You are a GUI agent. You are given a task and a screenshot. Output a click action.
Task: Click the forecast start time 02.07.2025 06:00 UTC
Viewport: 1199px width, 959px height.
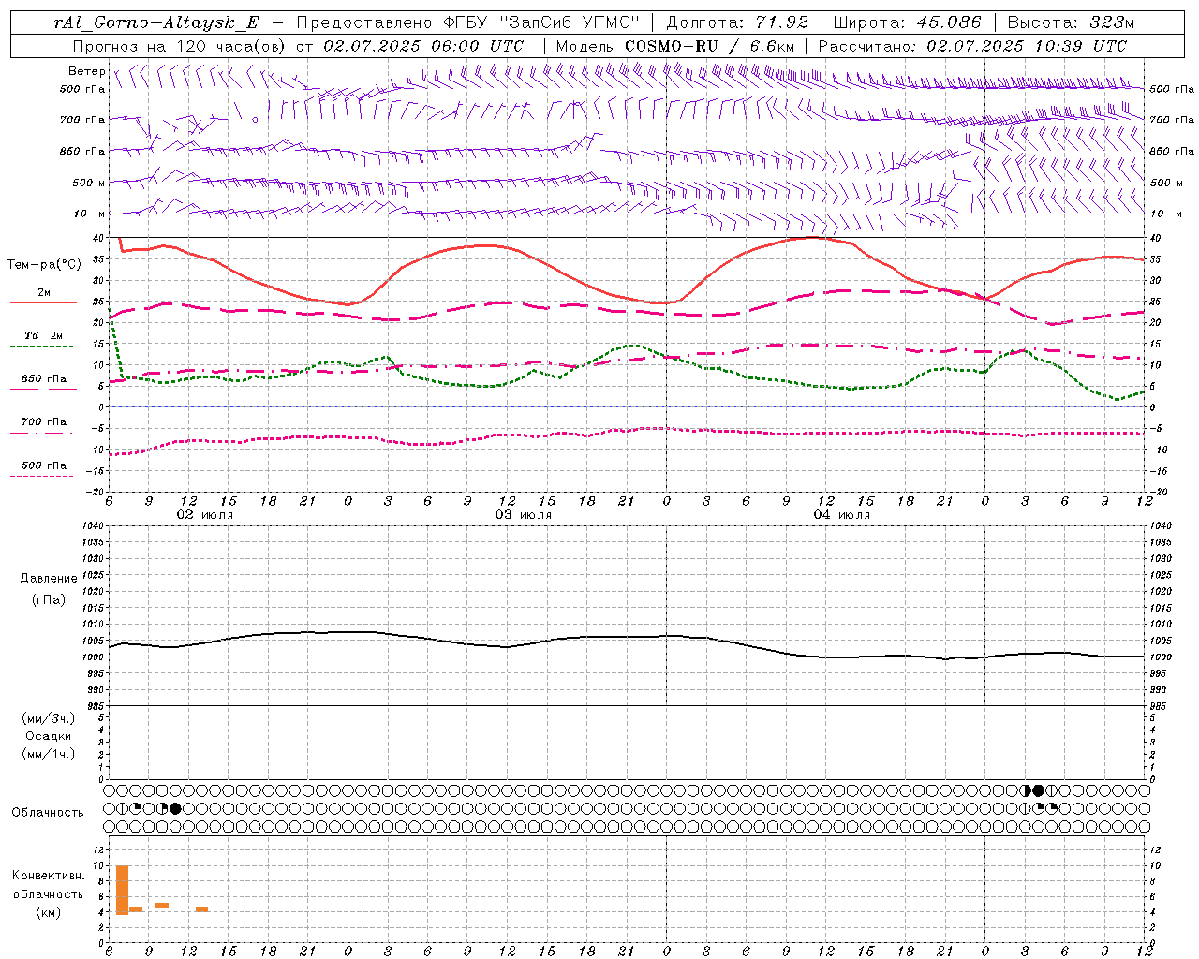[423, 46]
